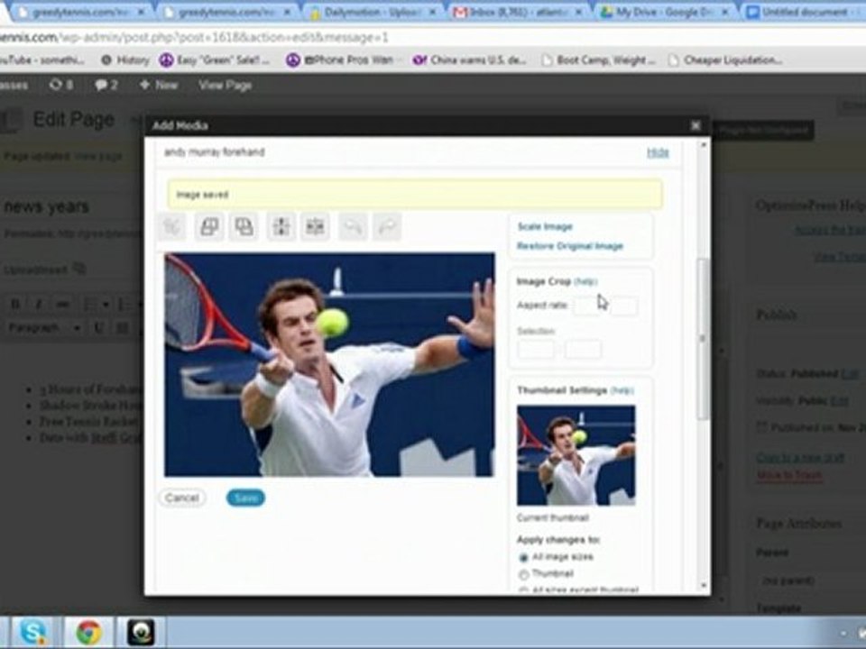Click Copy to a new draft link
This screenshot has height=649, width=866.
pyautogui.click(x=800, y=457)
